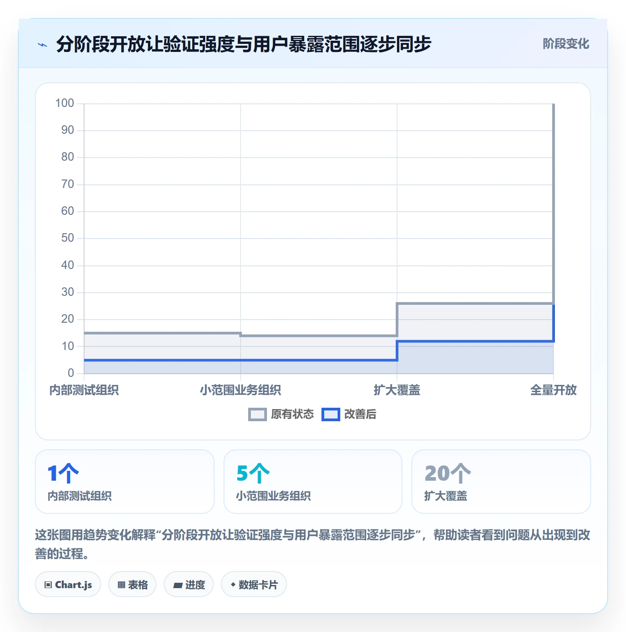Click the lightning icon beside the title
626x632 pixels.
coord(42,45)
